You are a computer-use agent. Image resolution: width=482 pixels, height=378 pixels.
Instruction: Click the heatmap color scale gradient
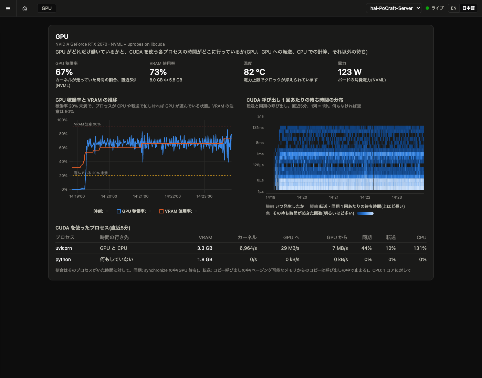pyautogui.click(x=365, y=213)
